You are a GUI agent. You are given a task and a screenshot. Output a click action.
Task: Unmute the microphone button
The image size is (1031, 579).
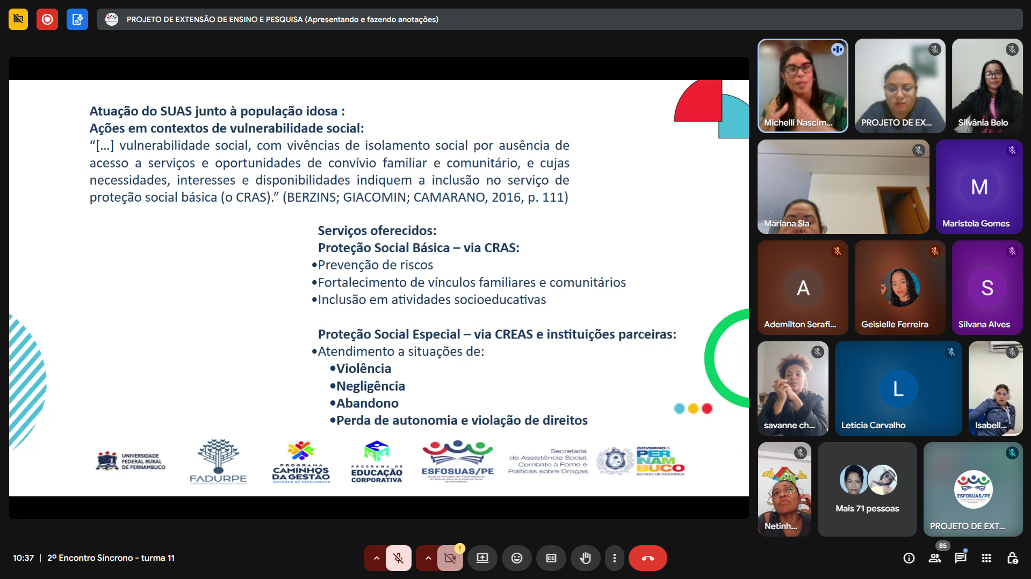(x=398, y=558)
